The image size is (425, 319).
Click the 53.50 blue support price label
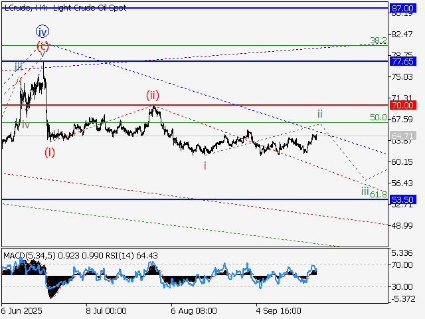[403, 199]
